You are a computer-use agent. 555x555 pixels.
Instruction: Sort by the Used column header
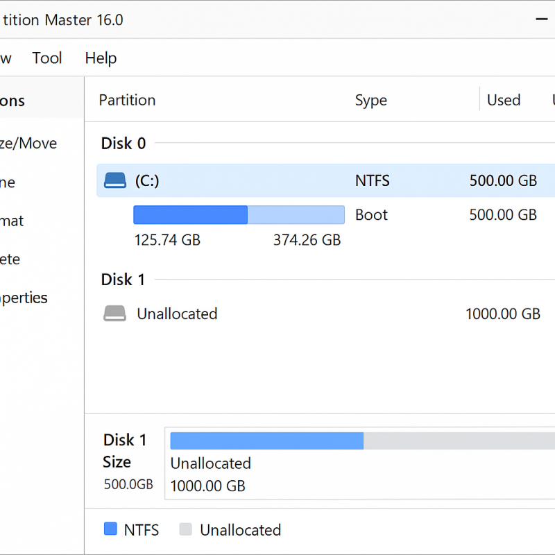click(503, 100)
